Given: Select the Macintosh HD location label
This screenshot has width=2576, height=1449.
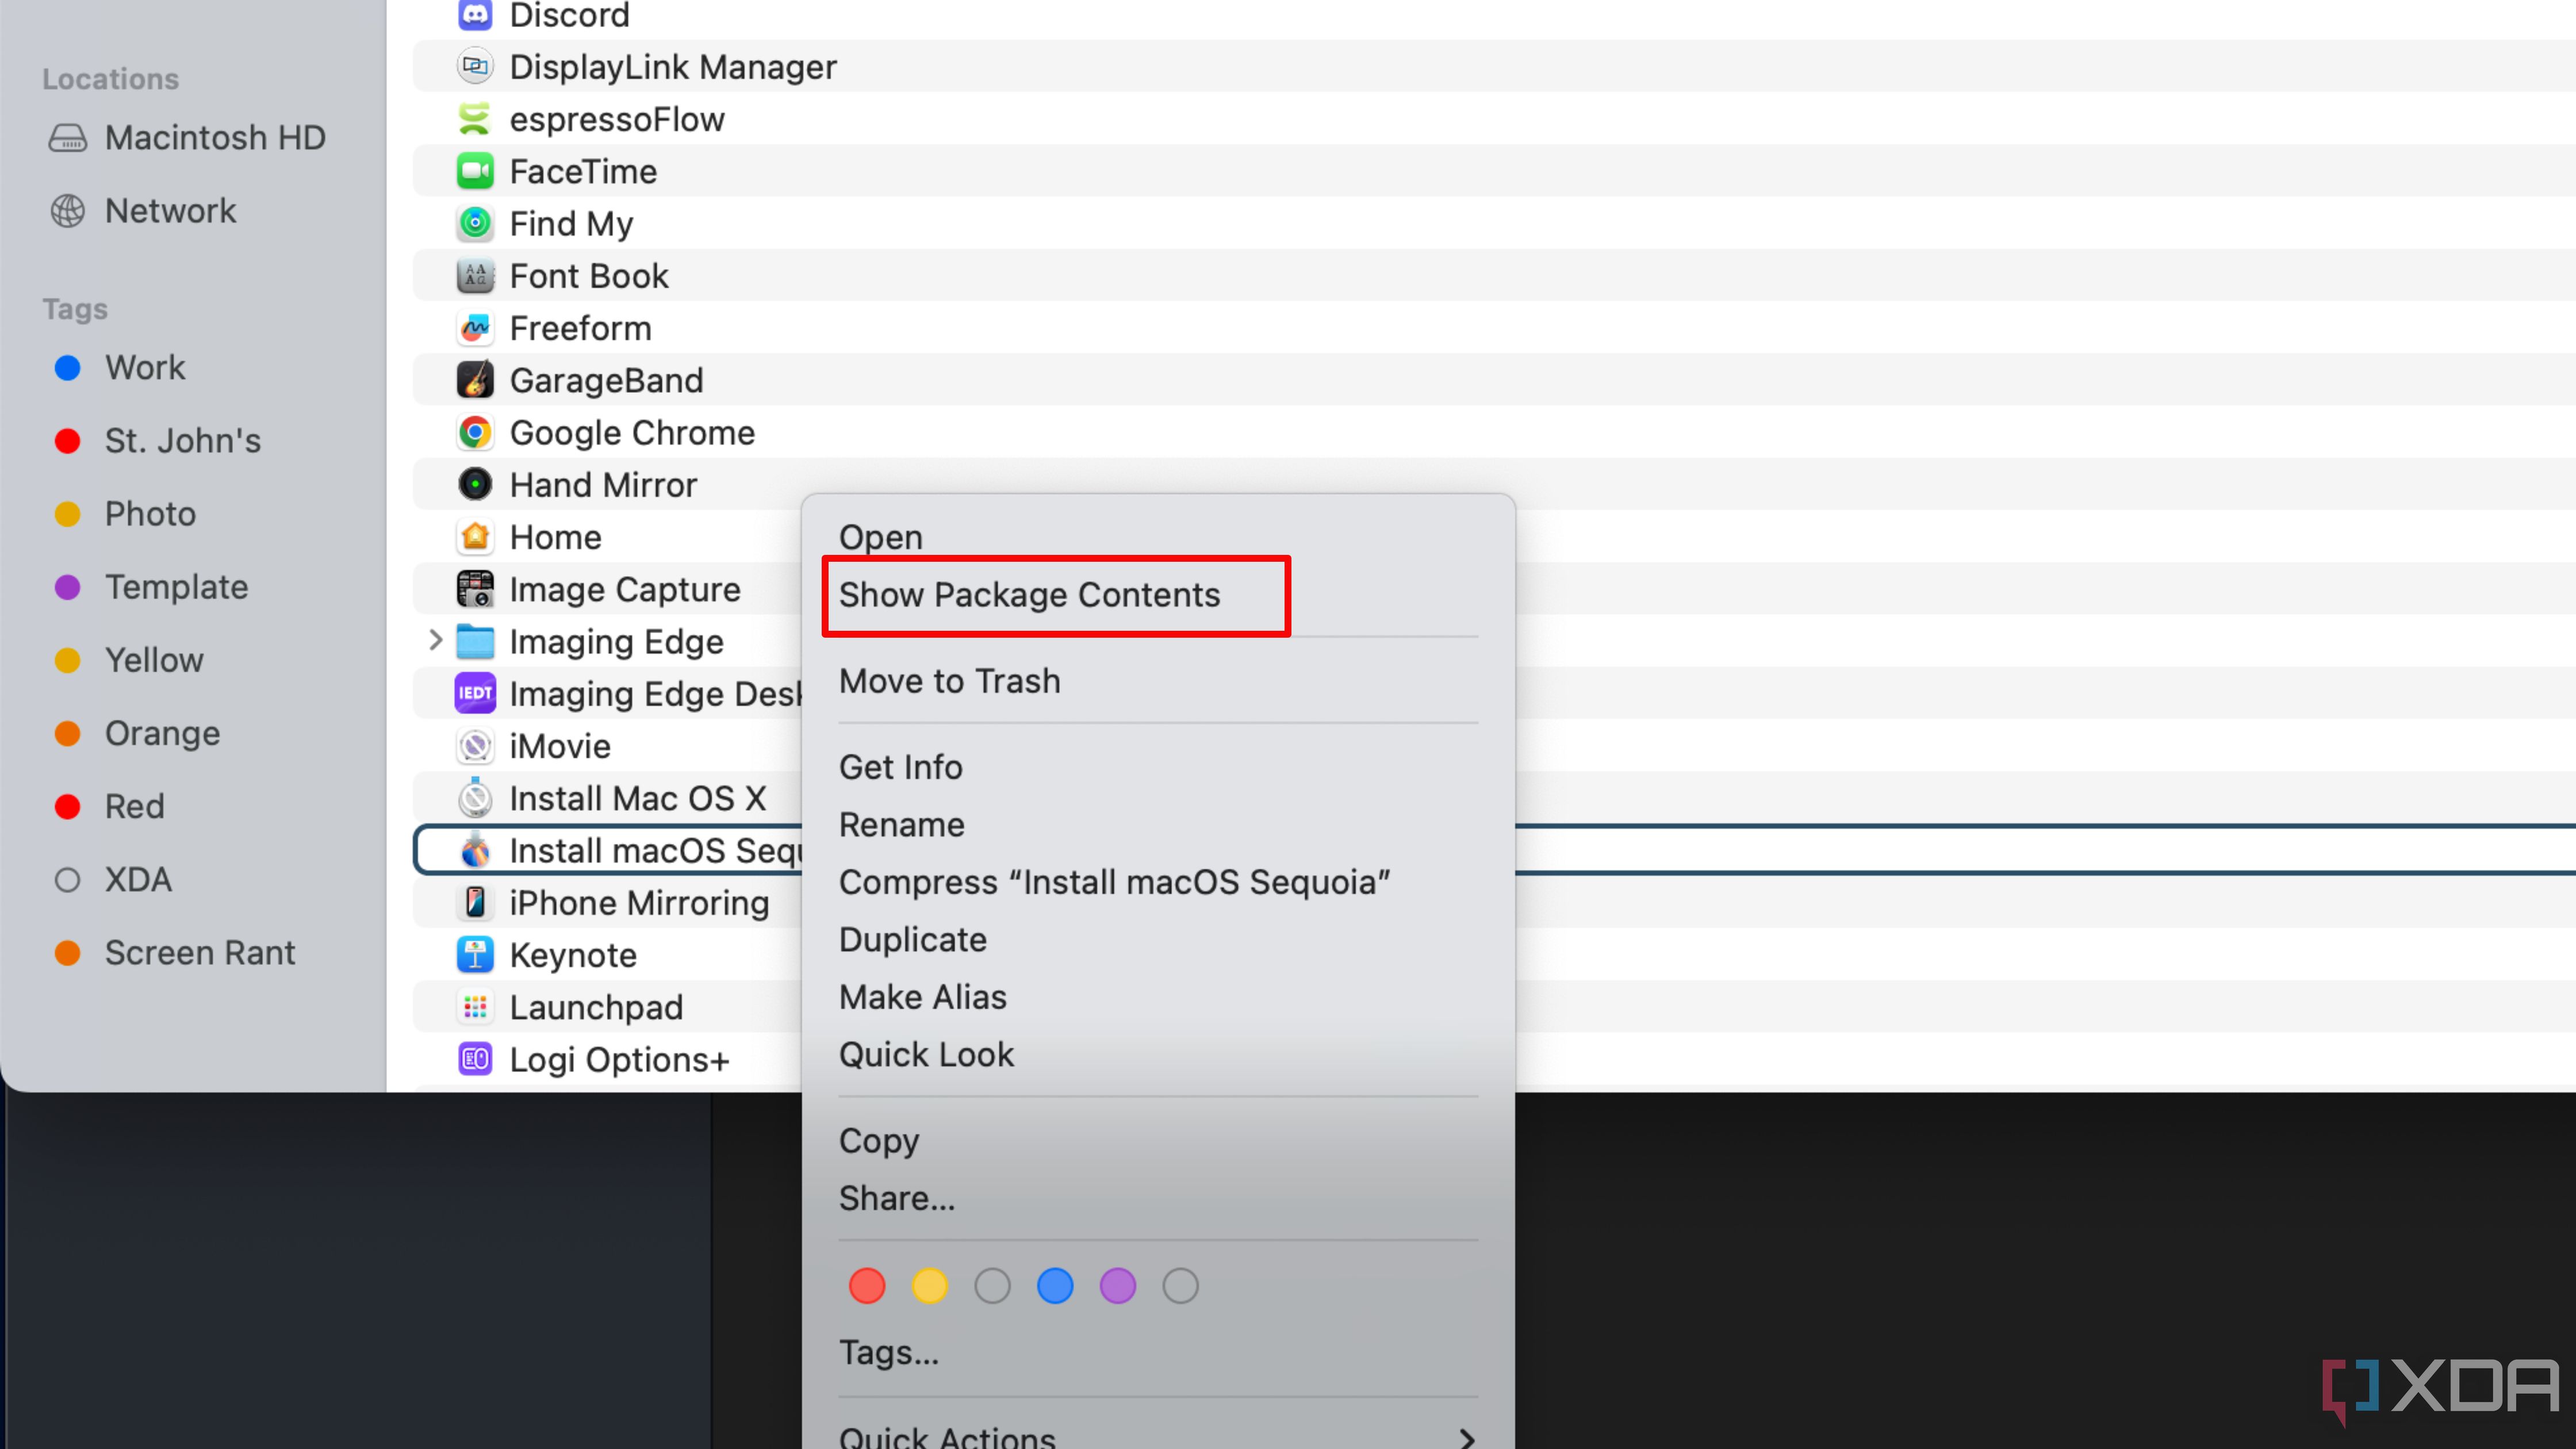Looking at the screenshot, I should pyautogui.click(x=215, y=138).
